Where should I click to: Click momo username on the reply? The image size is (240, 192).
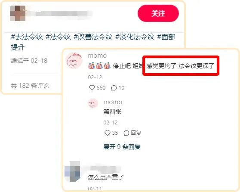coord(113,102)
